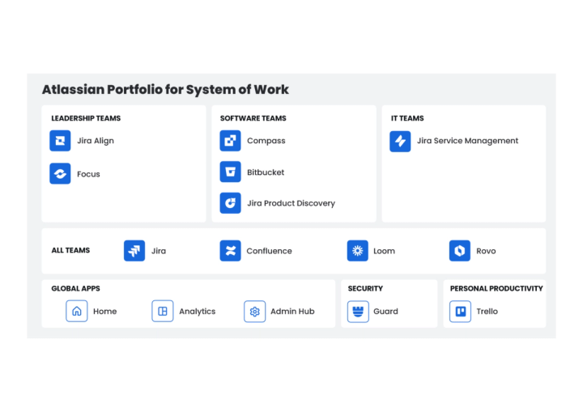Select the "Focus" label
Viewport: 583px width, 412px height.
[x=88, y=174]
